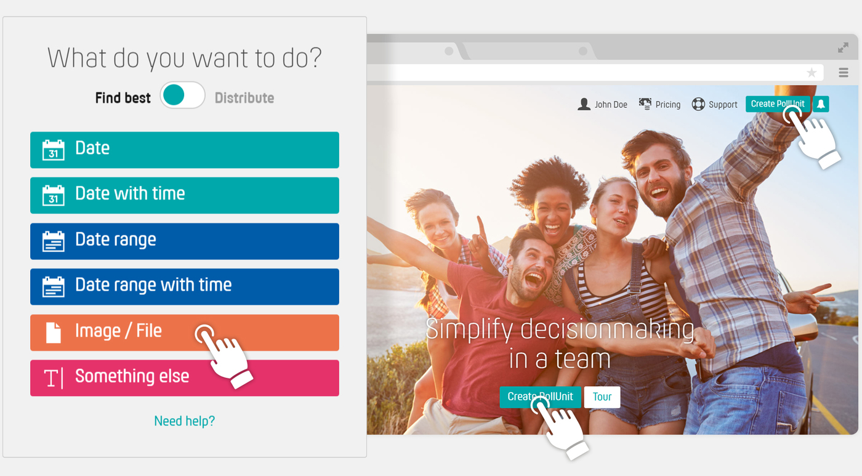Click the Date range calendar icon

pyautogui.click(x=54, y=241)
